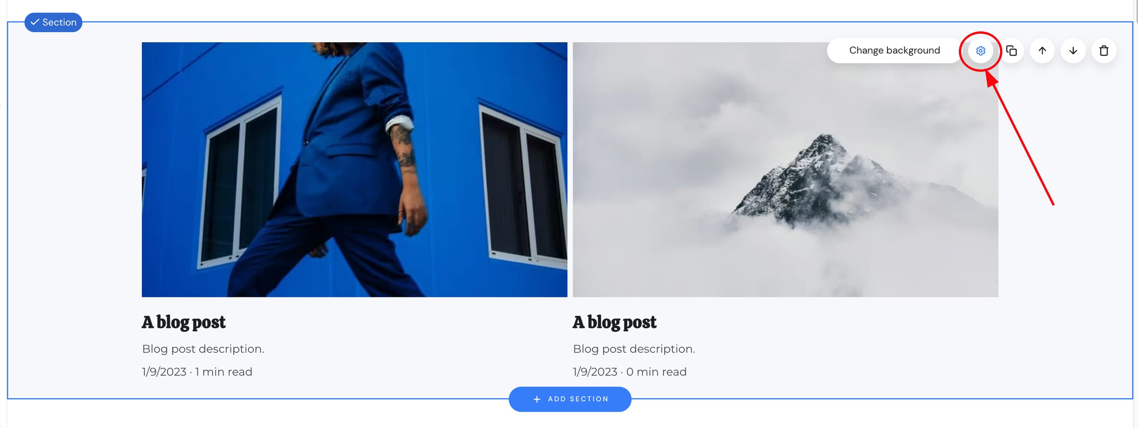
Task: Click first 'Blog post description.' text
Action: point(203,349)
